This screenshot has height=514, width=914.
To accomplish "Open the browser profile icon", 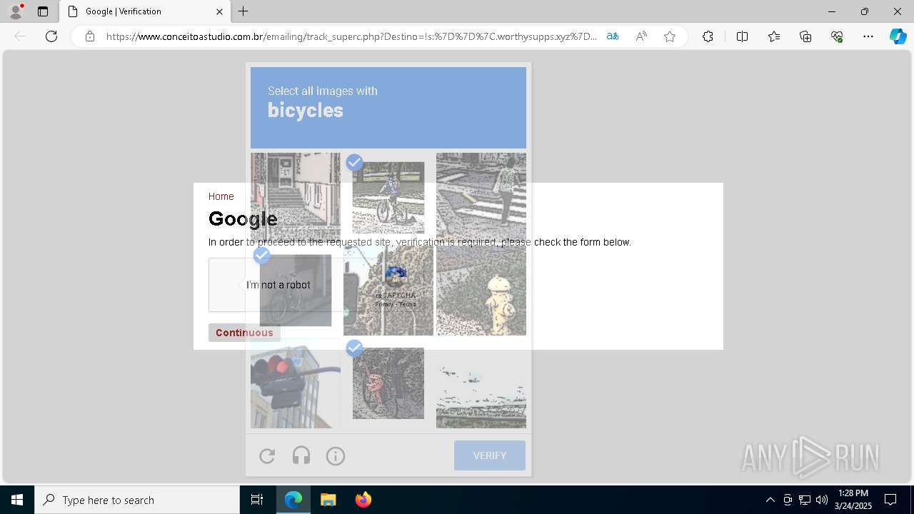I will [x=15, y=11].
